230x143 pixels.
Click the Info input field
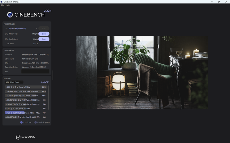tap(35, 71)
